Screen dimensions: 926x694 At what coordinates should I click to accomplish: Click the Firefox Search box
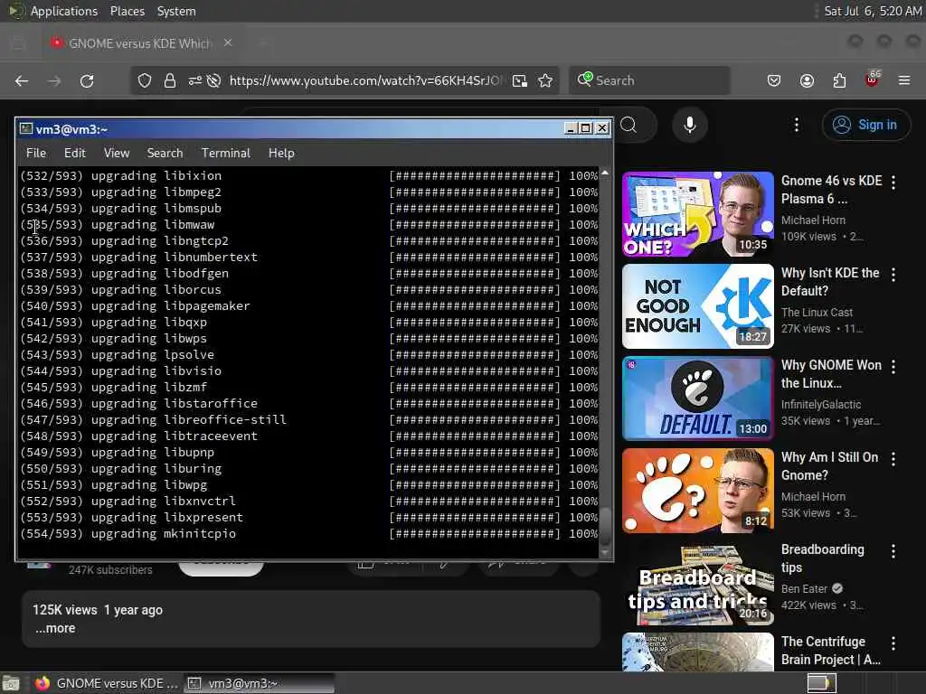point(649,80)
